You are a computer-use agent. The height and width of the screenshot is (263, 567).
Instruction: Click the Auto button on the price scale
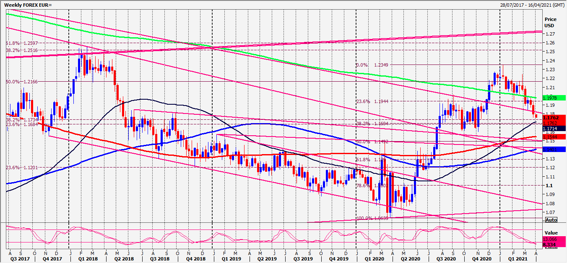point(552,220)
